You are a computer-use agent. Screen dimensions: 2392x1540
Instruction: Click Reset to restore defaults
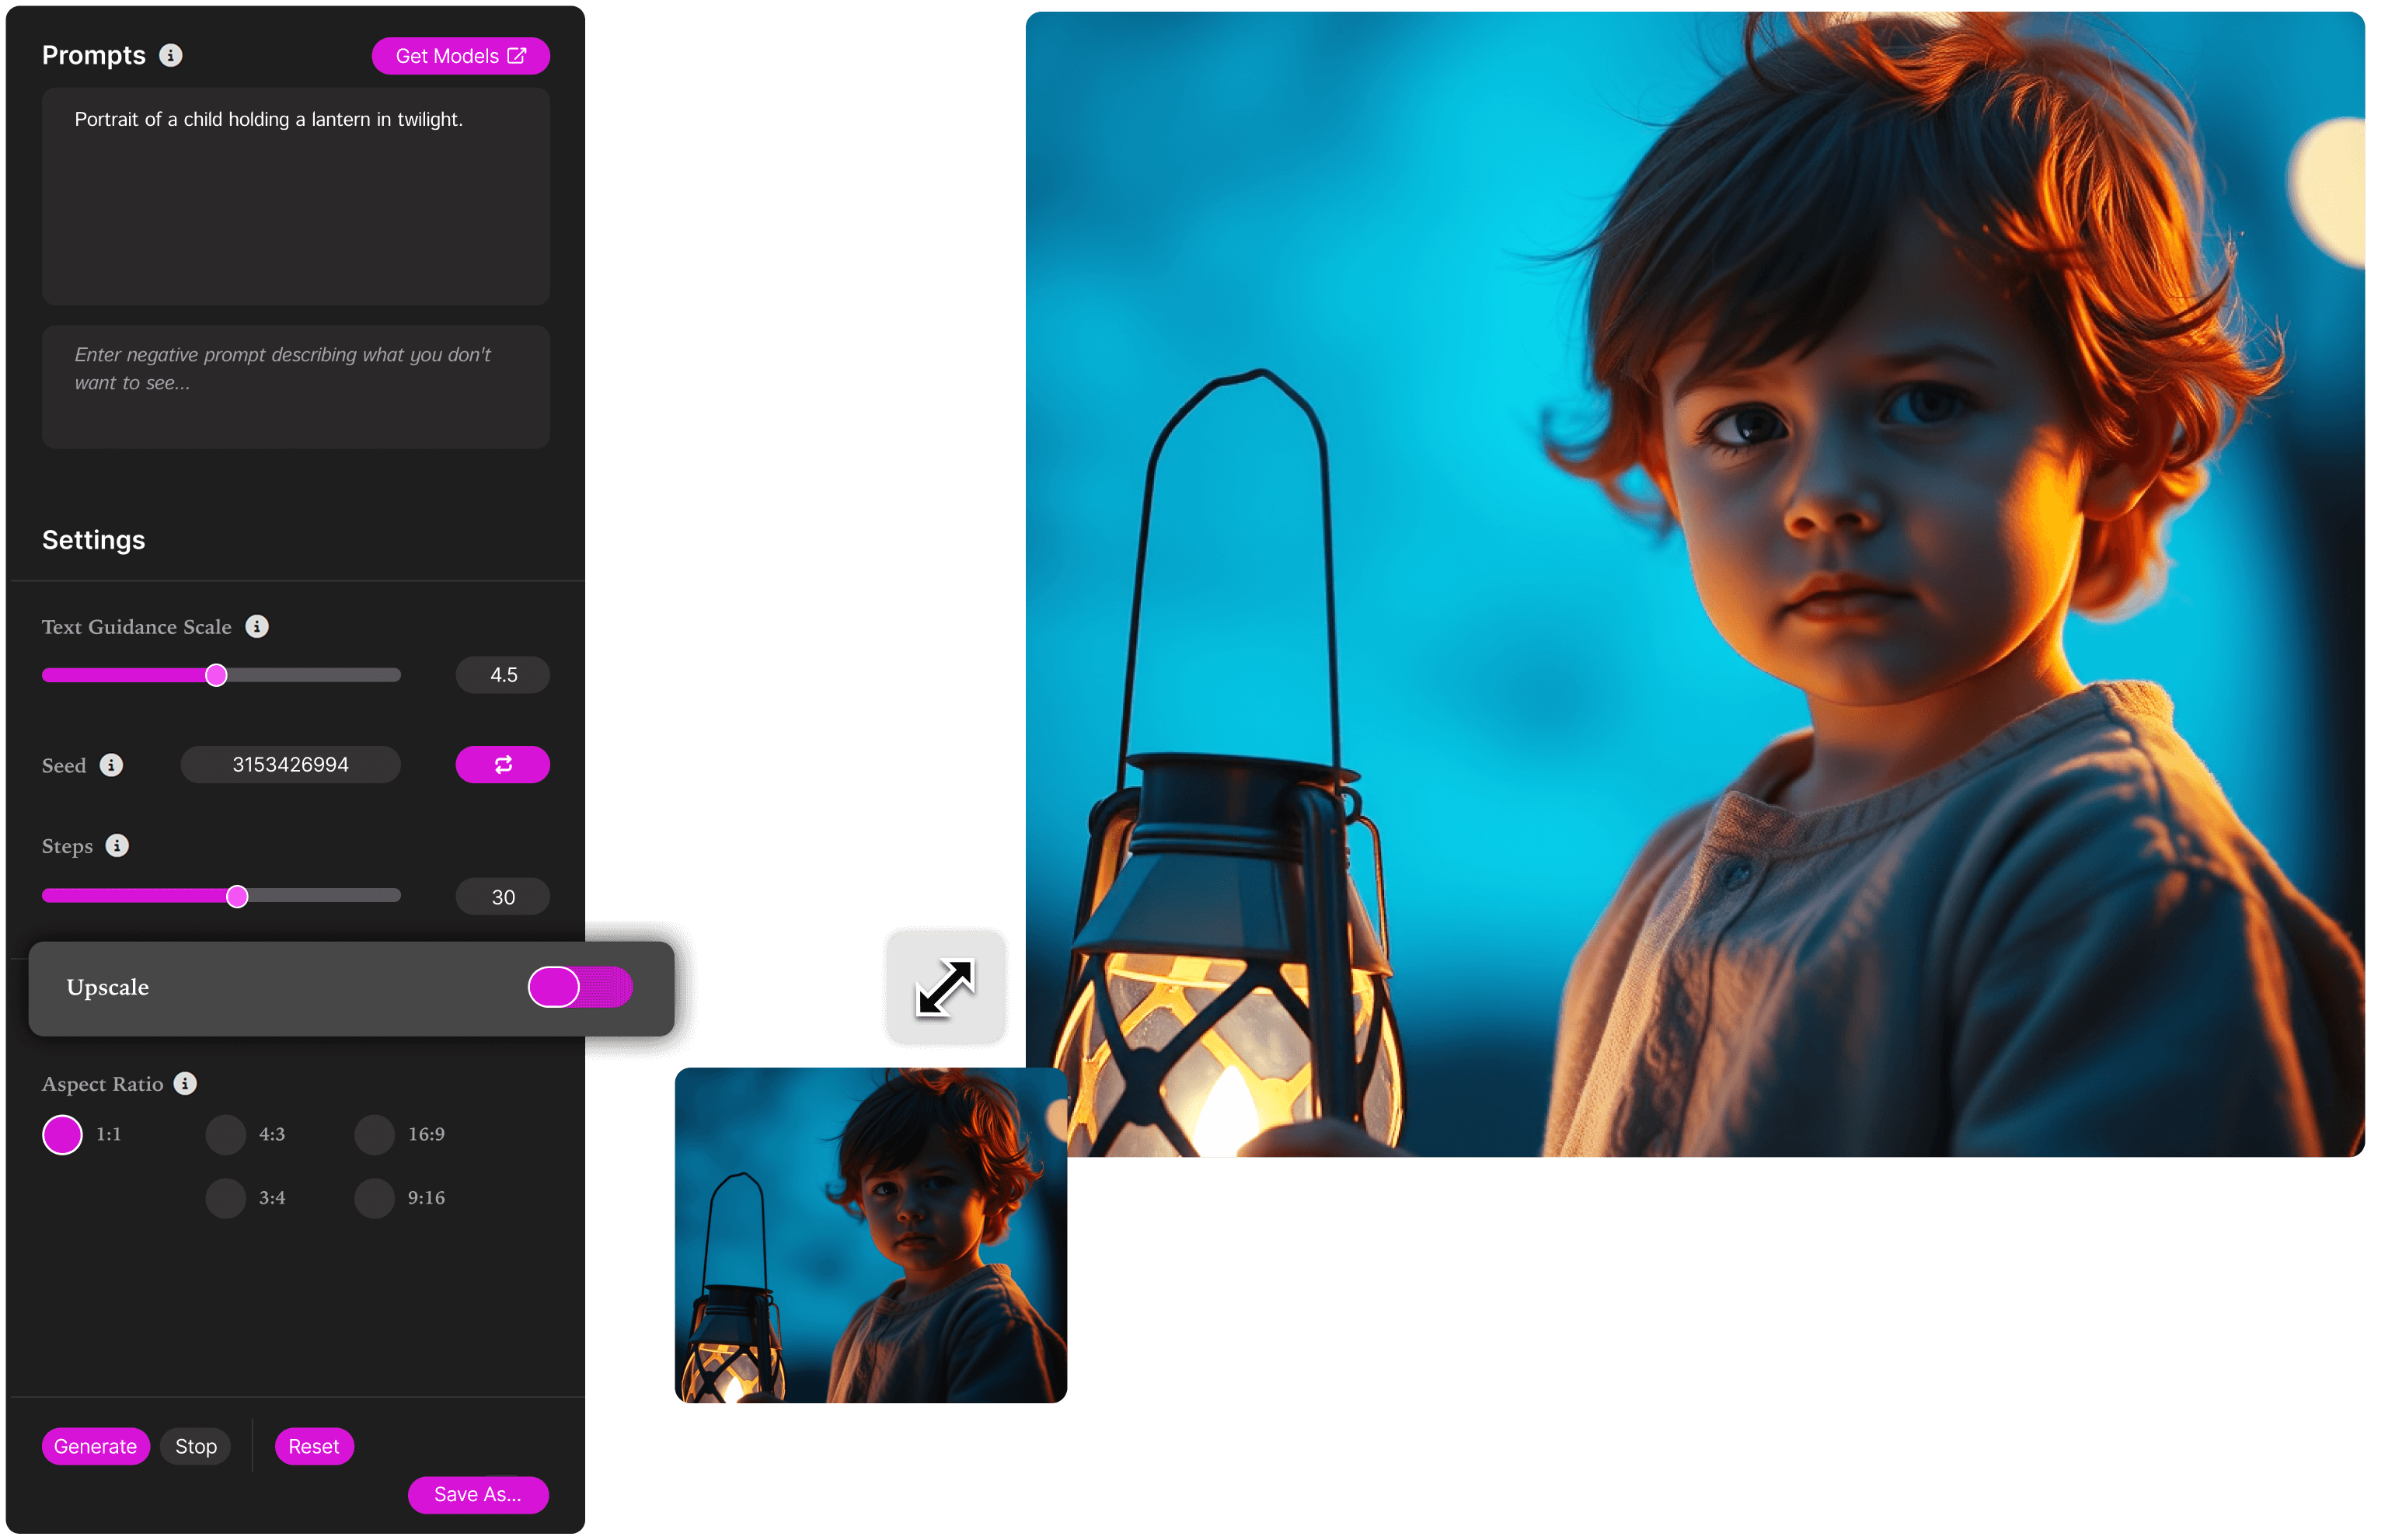point(314,1446)
